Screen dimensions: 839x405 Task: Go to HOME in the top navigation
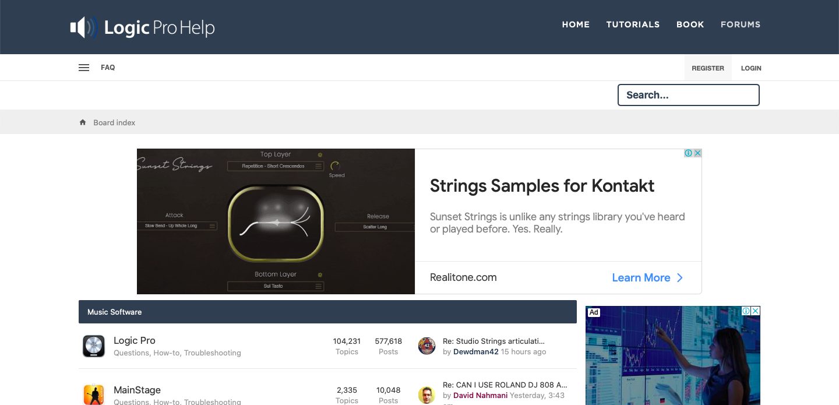coord(576,24)
